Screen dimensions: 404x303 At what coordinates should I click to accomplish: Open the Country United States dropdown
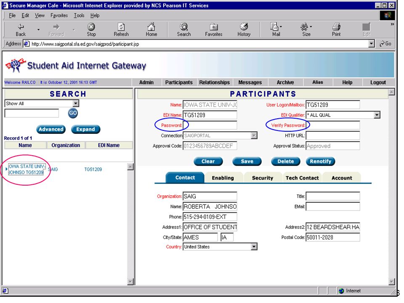point(254,247)
